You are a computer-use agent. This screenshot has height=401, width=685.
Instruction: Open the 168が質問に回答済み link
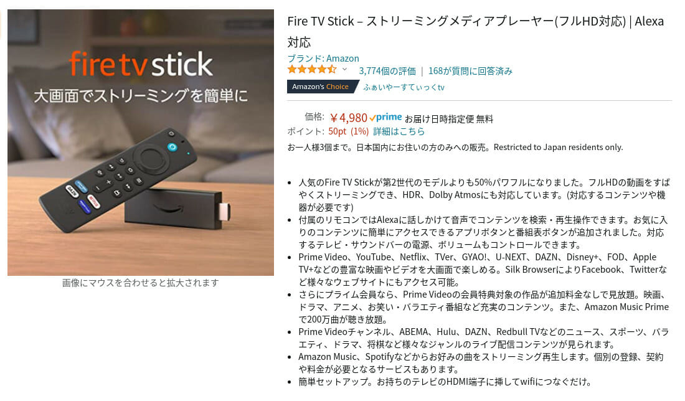click(x=470, y=71)
